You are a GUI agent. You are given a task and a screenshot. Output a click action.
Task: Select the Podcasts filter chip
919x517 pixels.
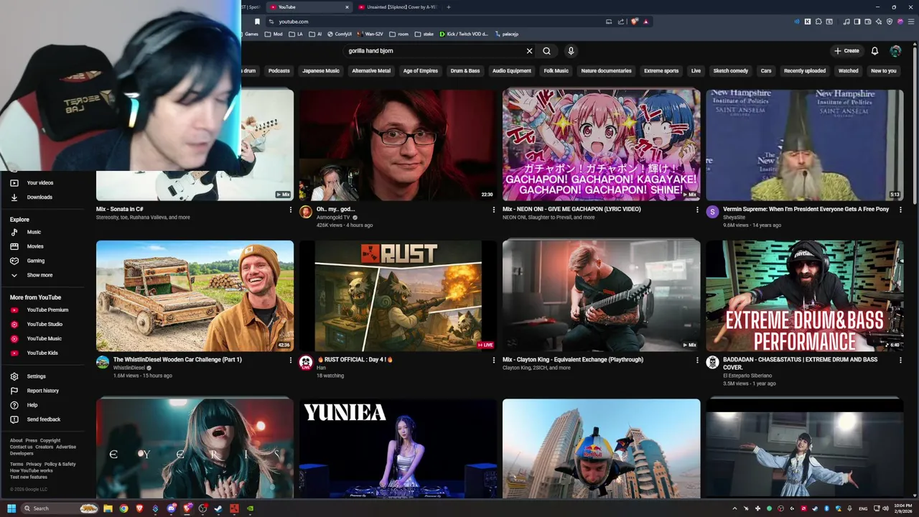(279, 71)
